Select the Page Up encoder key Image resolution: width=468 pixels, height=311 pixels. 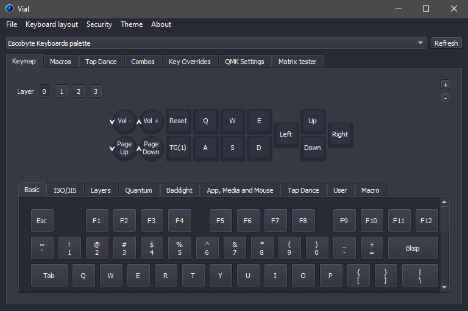(x=124, y=148)
